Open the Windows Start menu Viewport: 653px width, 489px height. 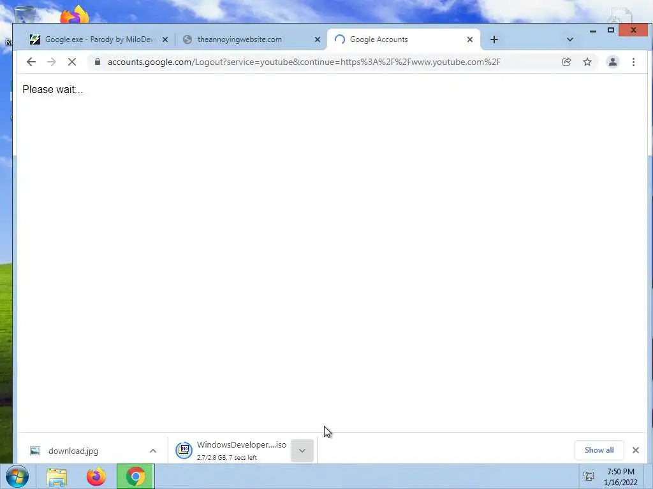pos(17,476)
